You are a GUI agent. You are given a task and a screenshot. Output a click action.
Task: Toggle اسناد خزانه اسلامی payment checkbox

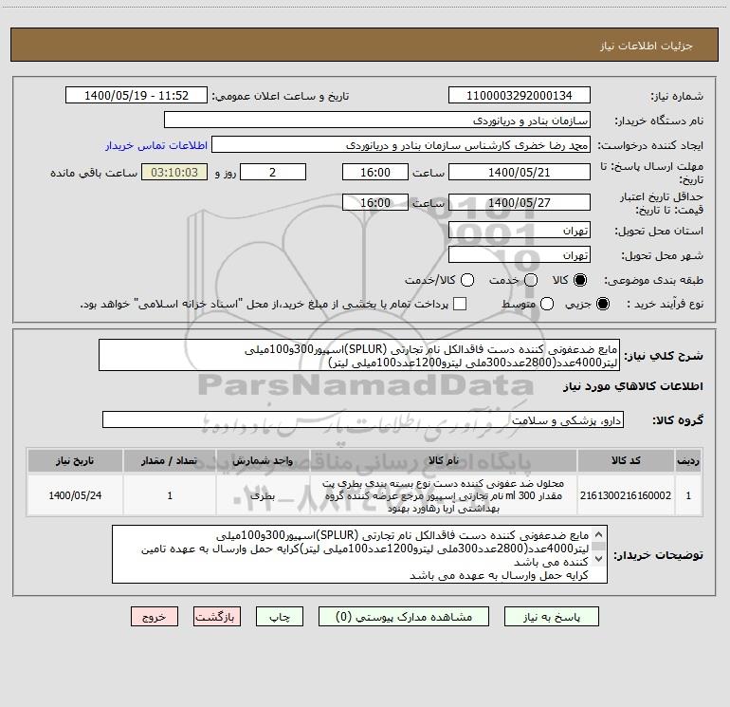tap(460, 304)
